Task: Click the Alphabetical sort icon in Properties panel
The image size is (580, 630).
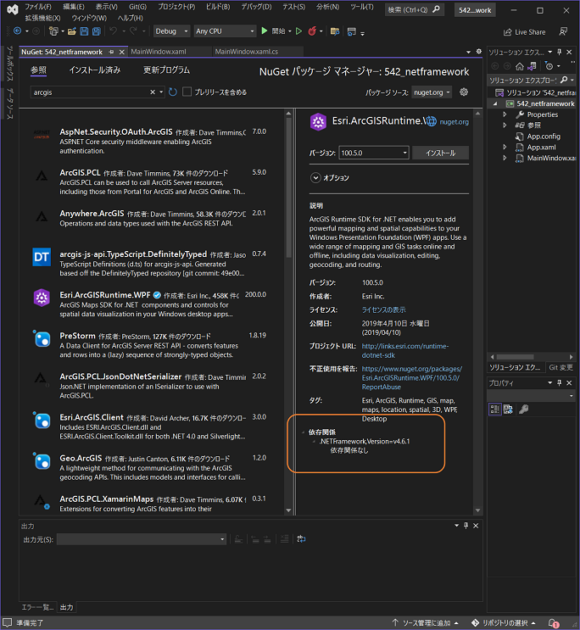Action: tap(508, 409)
